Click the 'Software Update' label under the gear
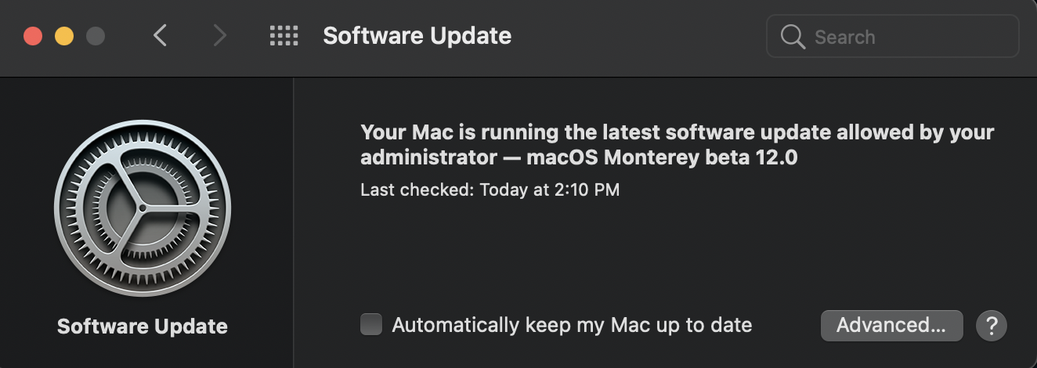The height and width of the screenshot is (368, 1037). pyautogui.click(x=143, y=327)
